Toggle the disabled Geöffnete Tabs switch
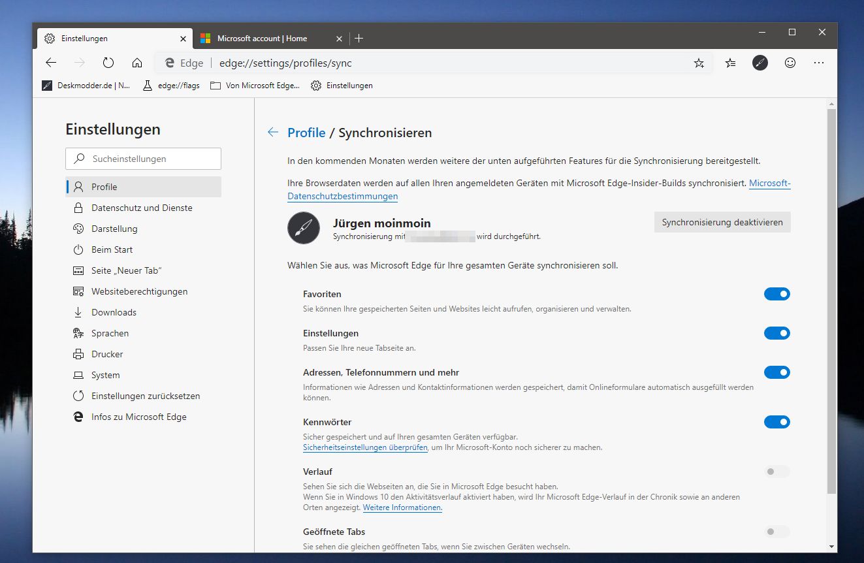Image resolution: width=864 pixels, height=563 pixels. [x=777, y=532]
